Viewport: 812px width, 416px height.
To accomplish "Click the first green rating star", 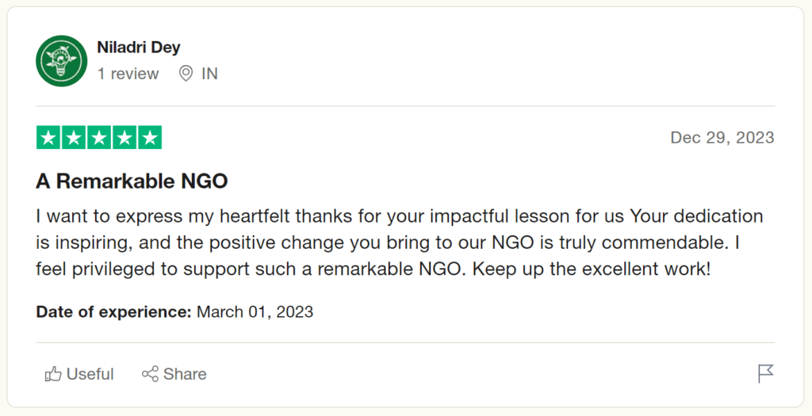I will click(x=48, y=138).
